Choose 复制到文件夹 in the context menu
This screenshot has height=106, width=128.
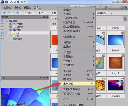click(x=77, y=89)
